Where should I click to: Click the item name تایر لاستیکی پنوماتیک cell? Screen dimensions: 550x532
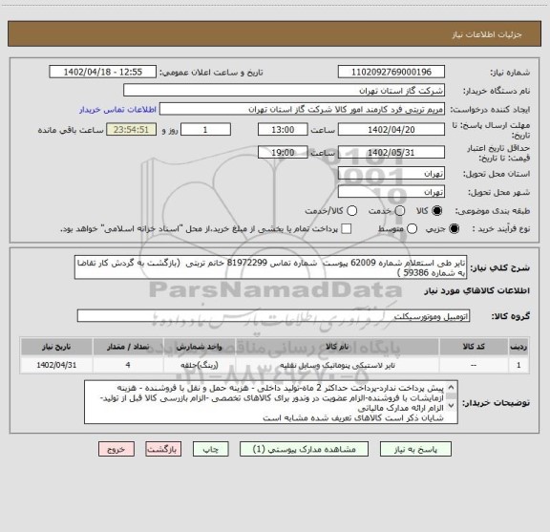[337, 365]
